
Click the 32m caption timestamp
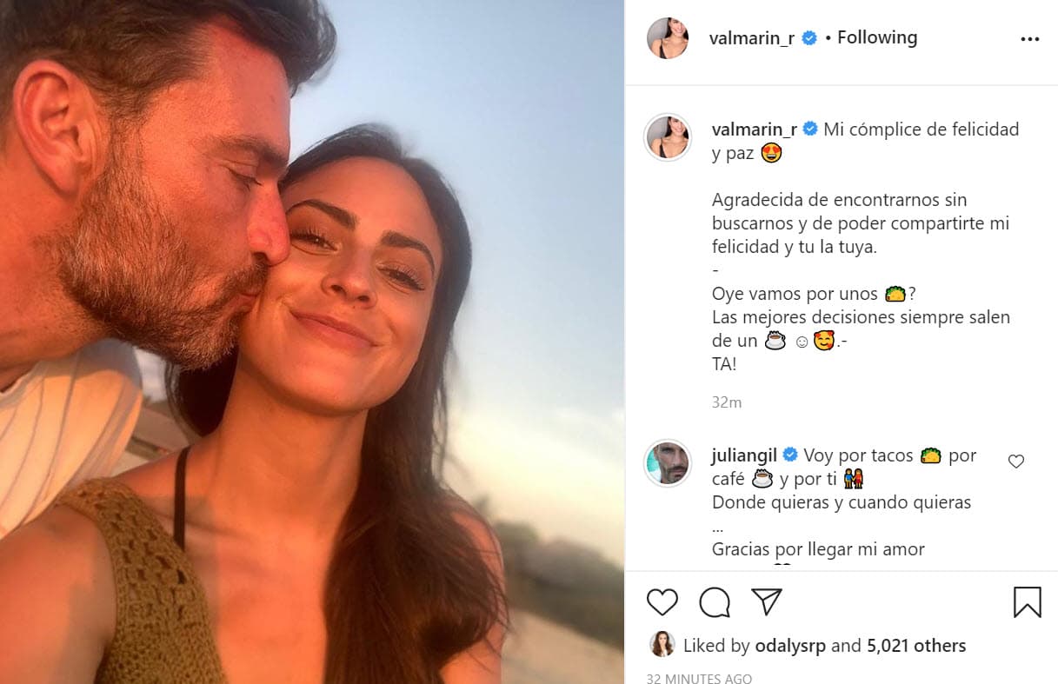coord(726,402)
